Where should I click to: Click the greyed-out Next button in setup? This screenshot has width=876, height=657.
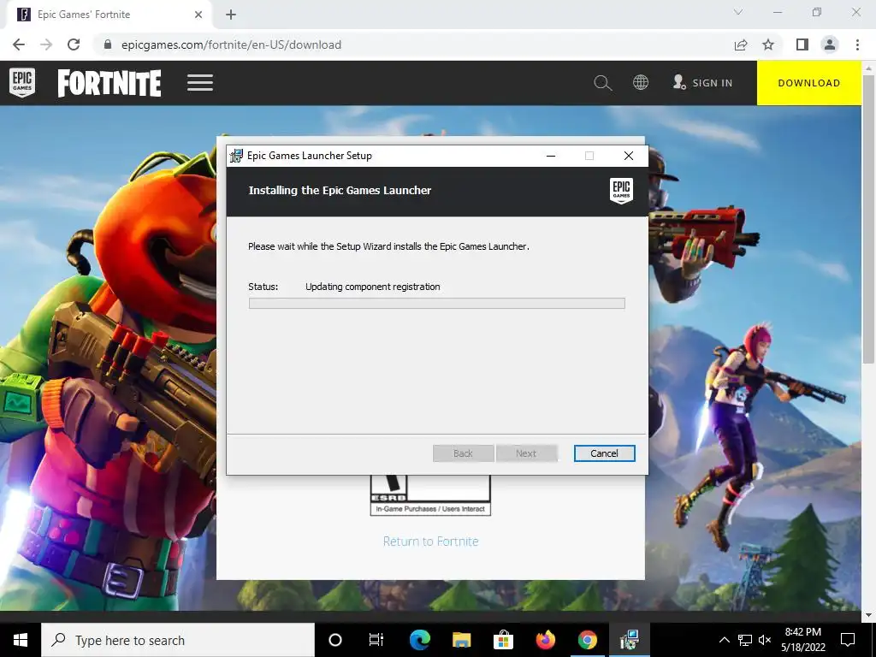pos(526,453)
